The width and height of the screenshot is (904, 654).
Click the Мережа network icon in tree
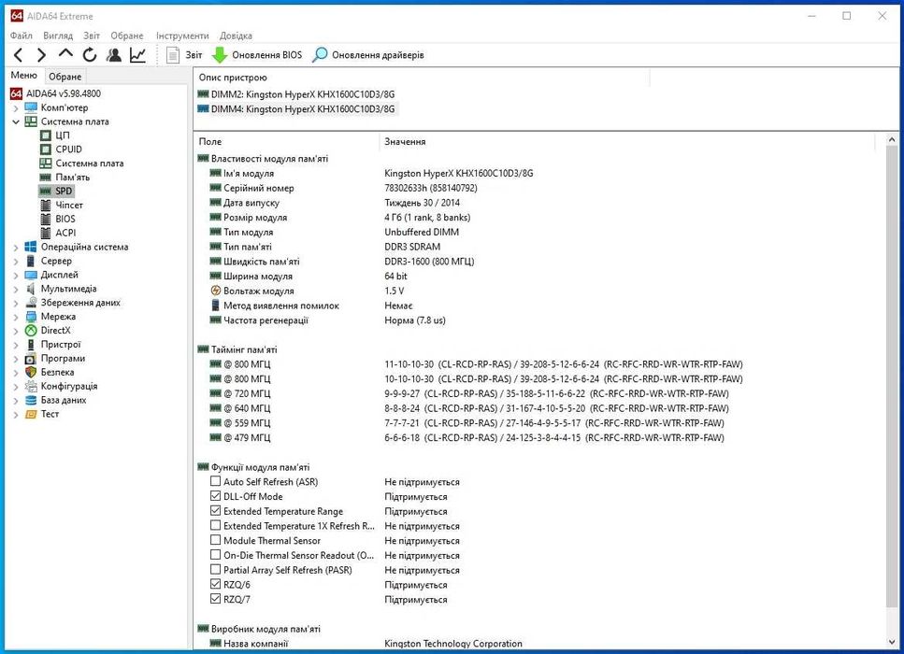[x=31, y=317]
